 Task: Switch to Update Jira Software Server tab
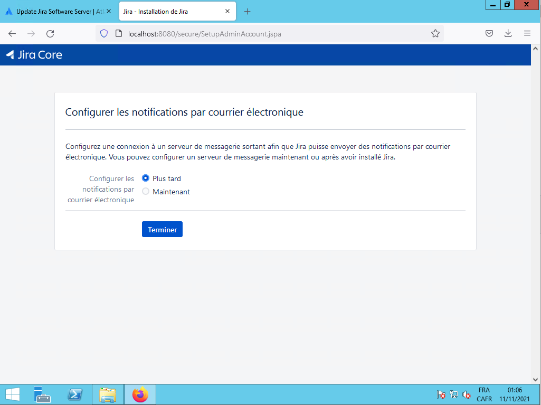[x=54, y=12]
